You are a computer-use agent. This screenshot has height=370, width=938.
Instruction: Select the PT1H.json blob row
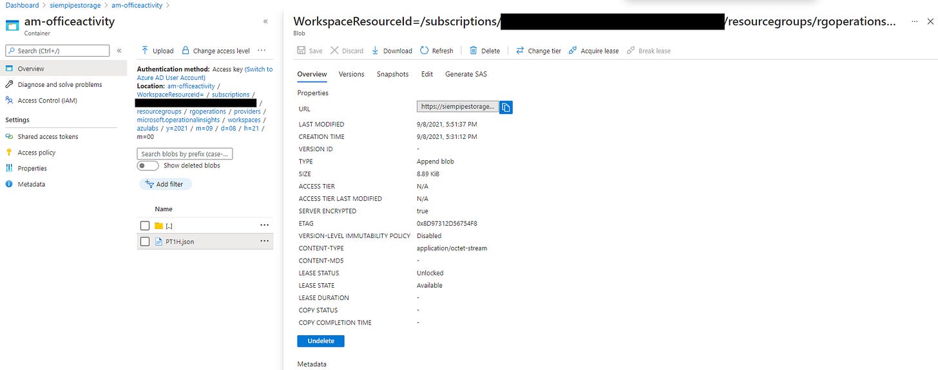tap(205, 241)
